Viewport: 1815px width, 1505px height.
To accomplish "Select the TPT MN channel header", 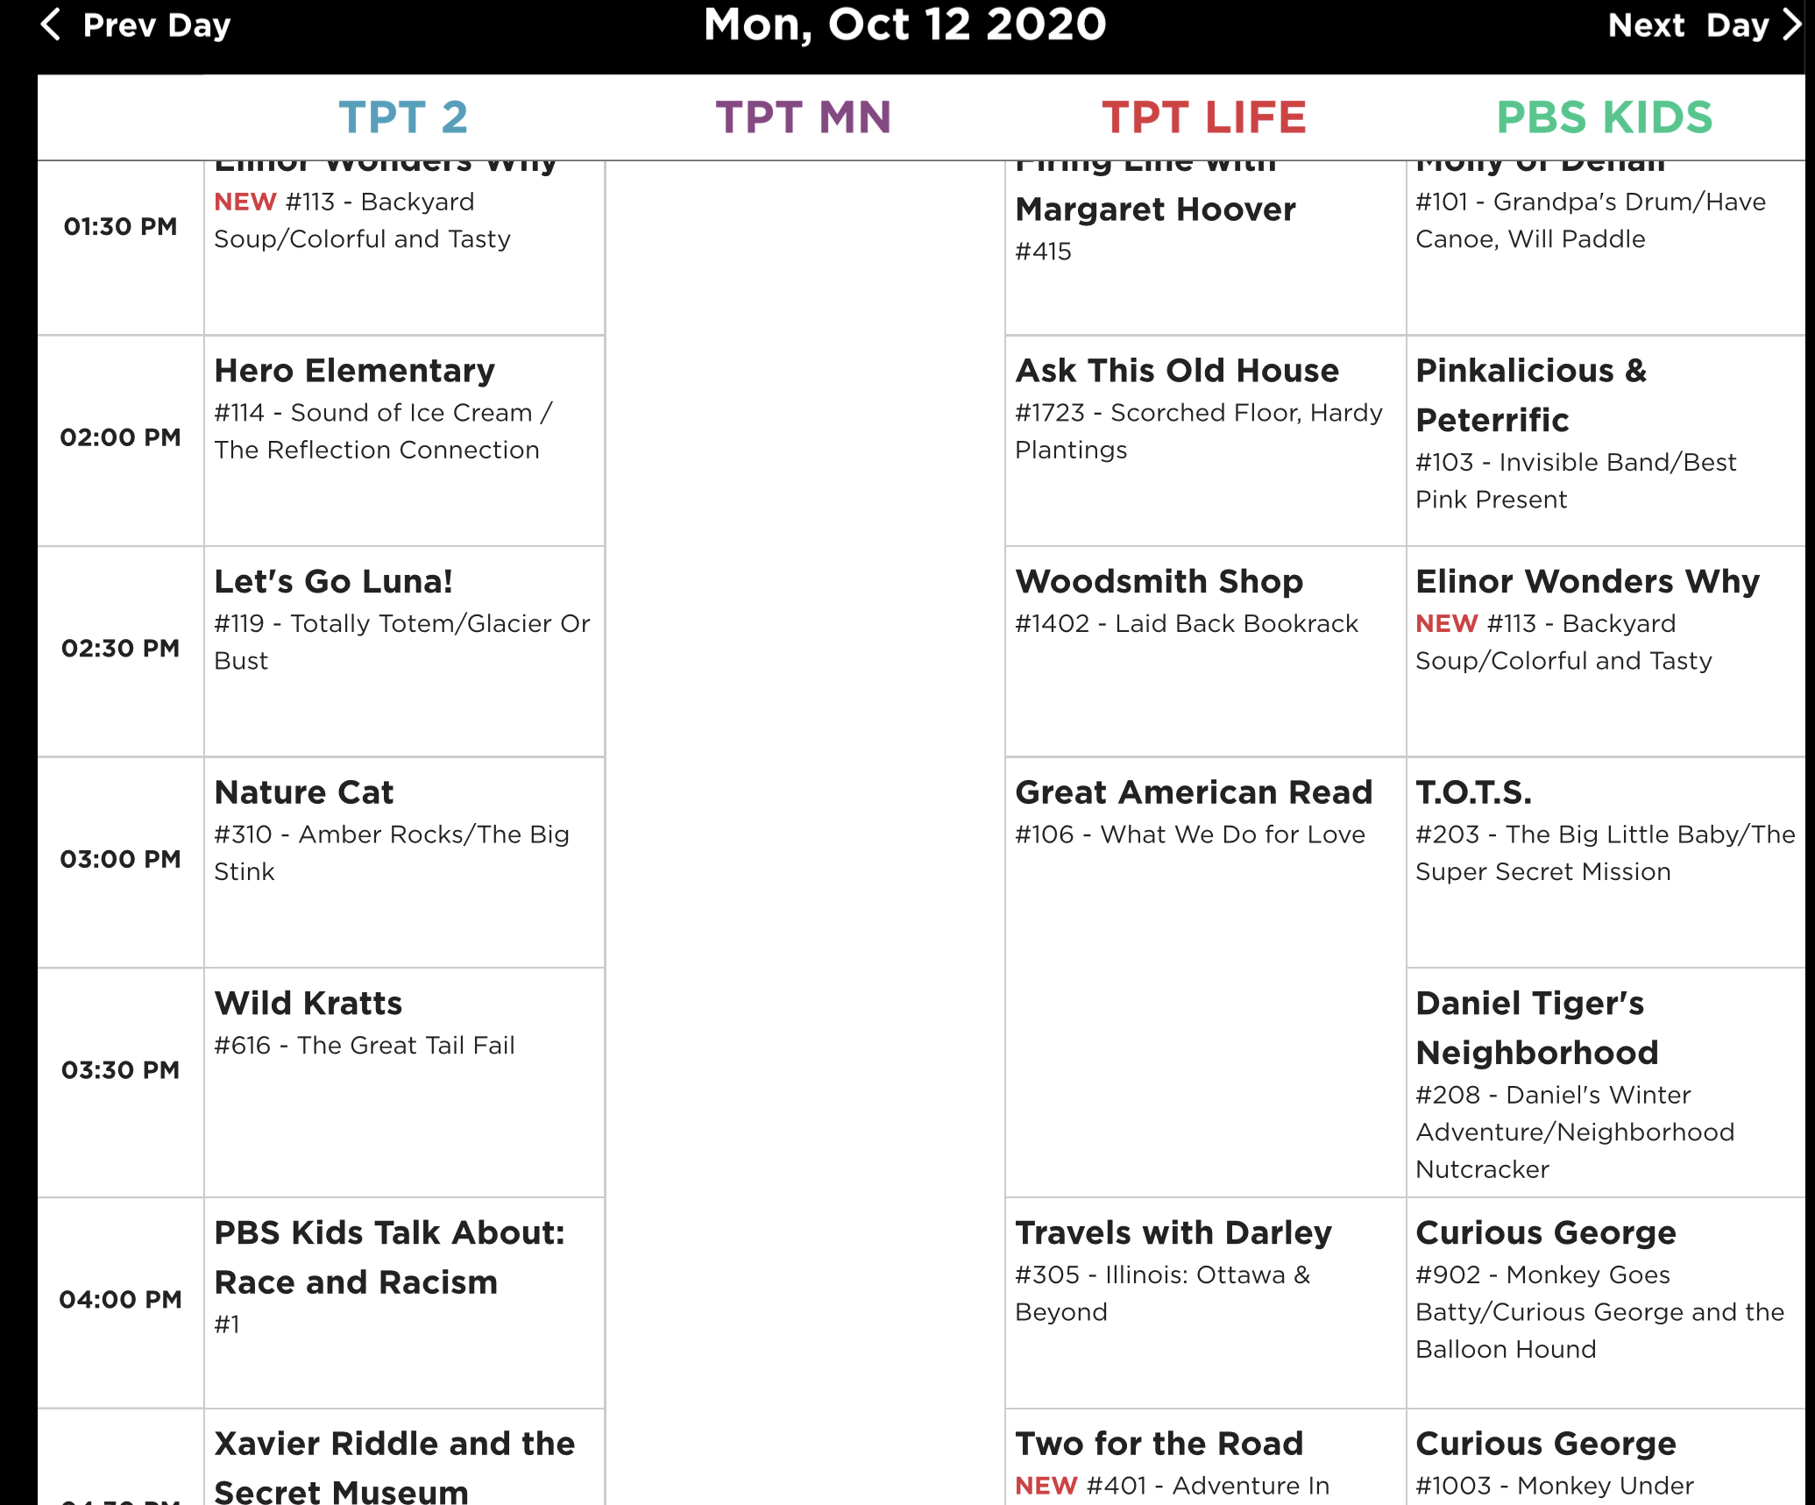I will [804, 117].
